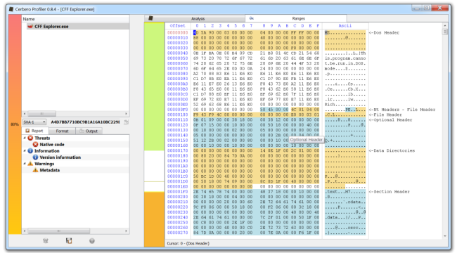Switch to the Format tab

62,131
